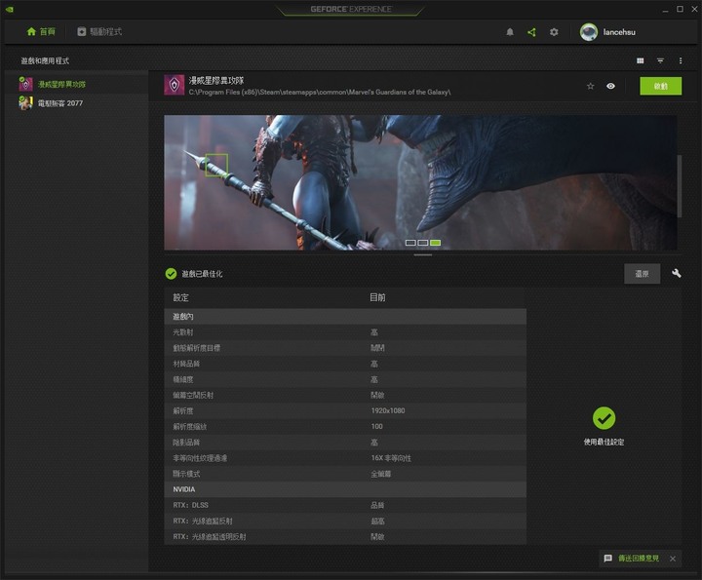Dismiss the feedback bar with X

tap(673, 559)
